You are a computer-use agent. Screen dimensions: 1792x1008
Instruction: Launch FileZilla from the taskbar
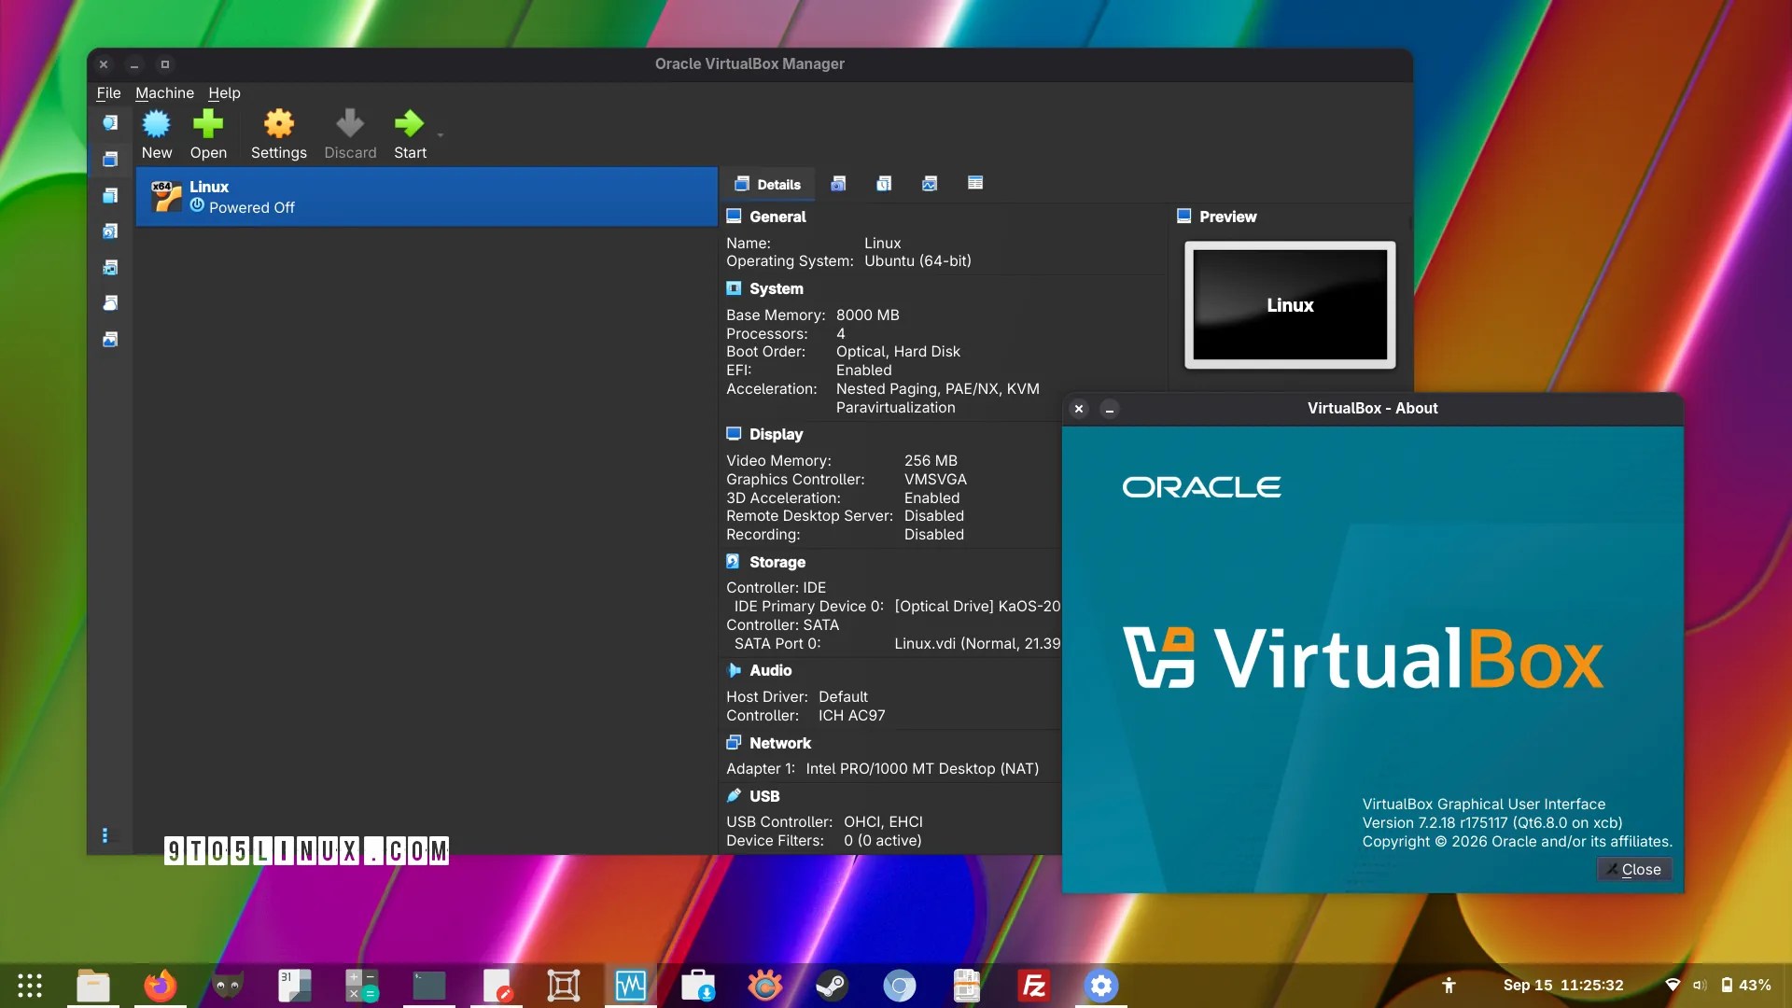click(x=1034, y=986)
